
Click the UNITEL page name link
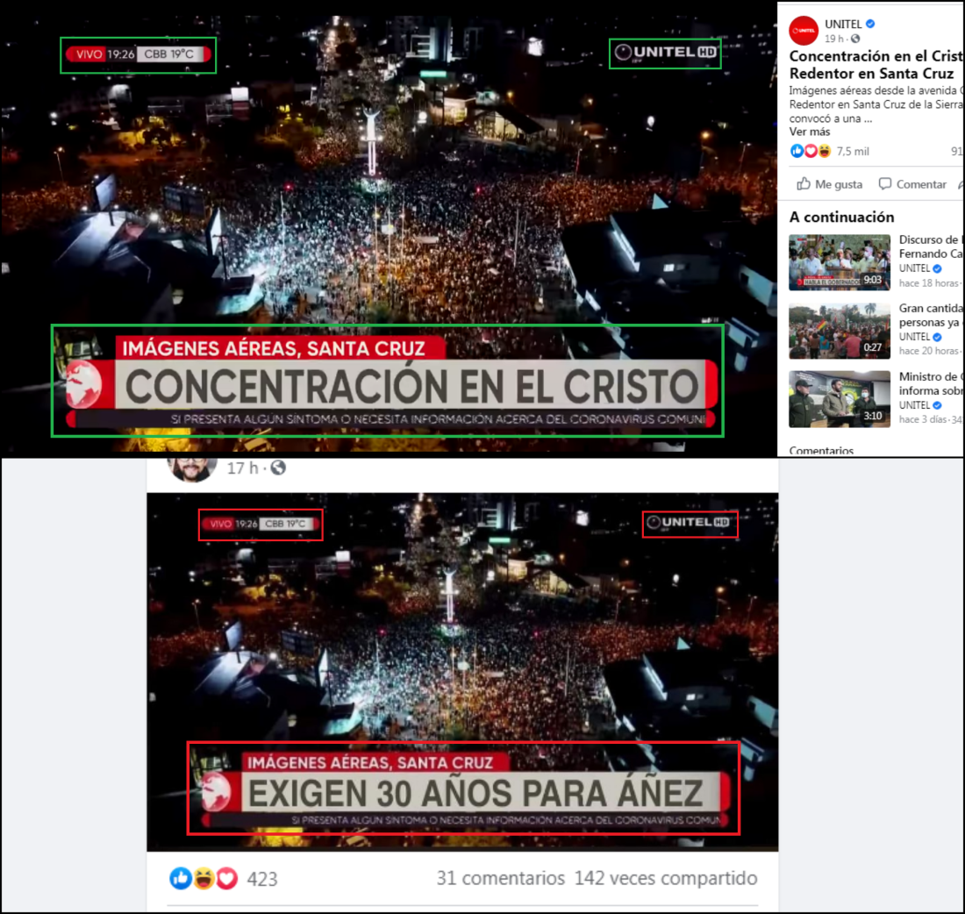(843, 24)
